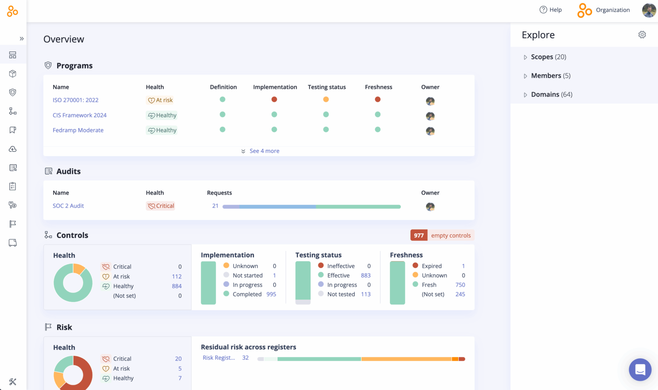Screen dimensions: 658x390
Task: Open the SOC 2 Audit link
Action: point(68,205)
